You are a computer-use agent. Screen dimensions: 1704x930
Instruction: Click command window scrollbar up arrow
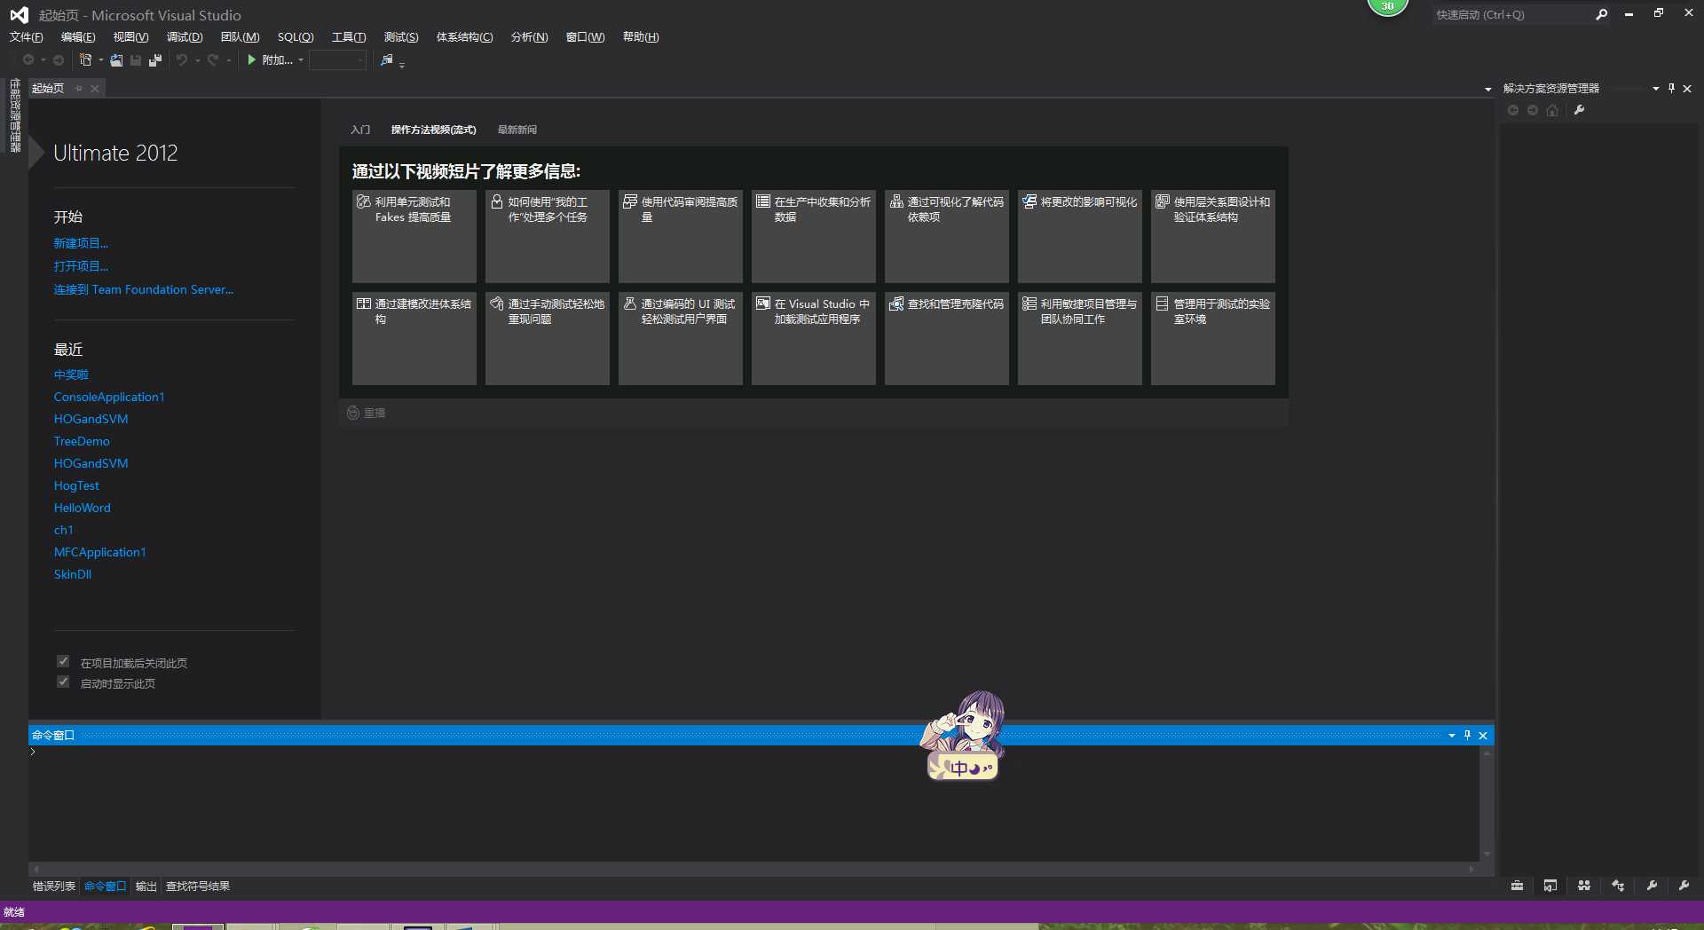pyautogui.click(x=1487, y=753)
